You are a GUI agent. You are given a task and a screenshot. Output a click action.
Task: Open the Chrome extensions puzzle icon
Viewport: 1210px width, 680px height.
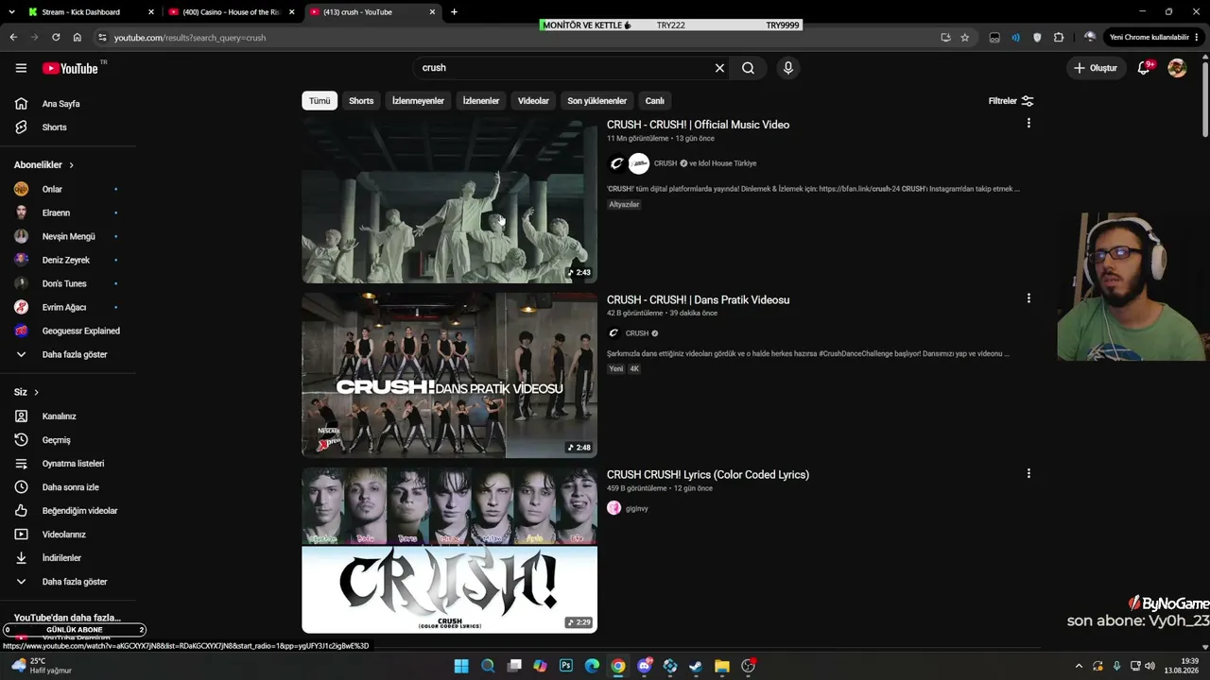coord(1059,38)
